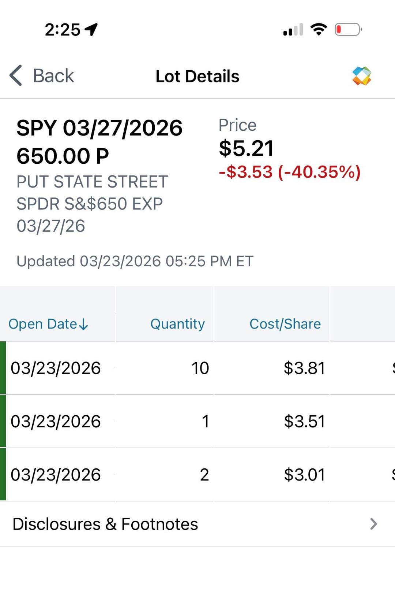Tap the red -$3.53 (-40.35%) change
The width and height of the screenshot is (395, 601).
[x=290, y=172]
